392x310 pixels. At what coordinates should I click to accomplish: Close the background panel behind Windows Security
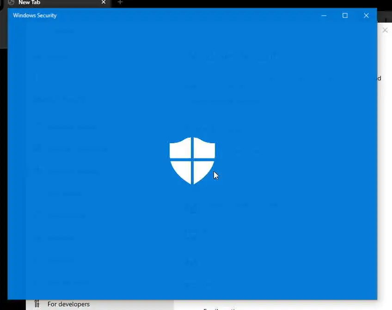(x=385, y=30)
